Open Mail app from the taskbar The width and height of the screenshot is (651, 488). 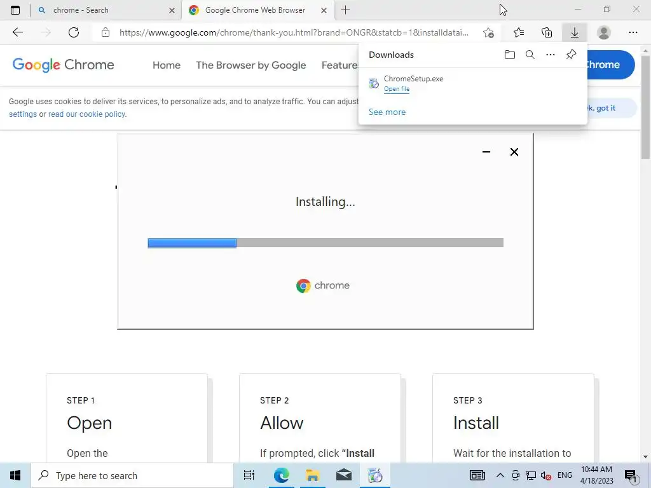pyautogui.click(x=344, y=475)
